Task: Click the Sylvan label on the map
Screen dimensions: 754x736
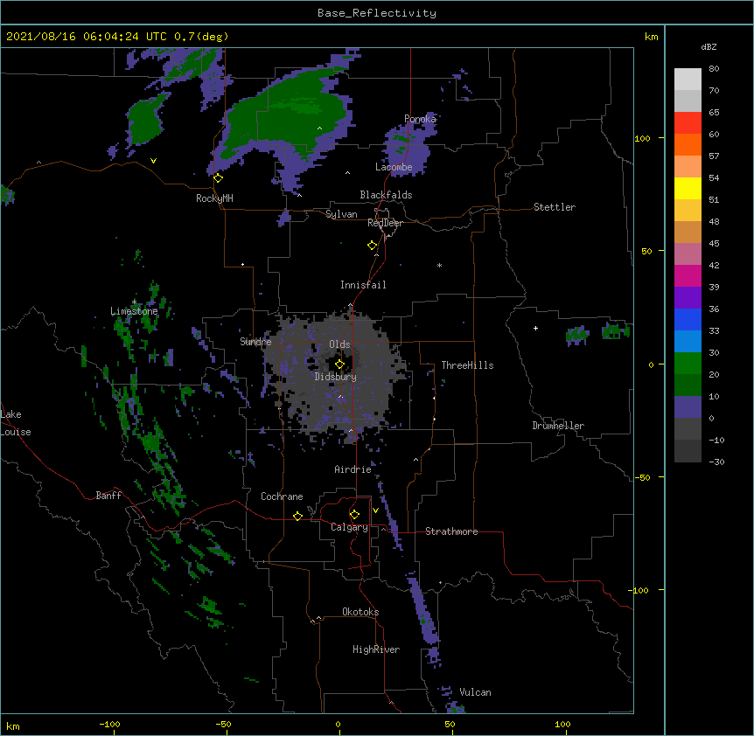Action: point(341,214)
